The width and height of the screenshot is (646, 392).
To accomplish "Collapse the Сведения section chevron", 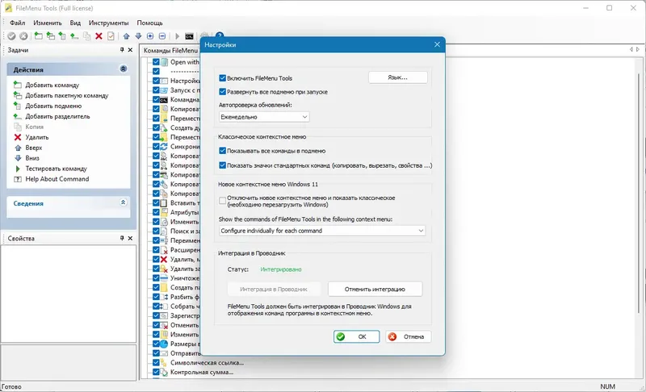I will click(x=124, y=202).
